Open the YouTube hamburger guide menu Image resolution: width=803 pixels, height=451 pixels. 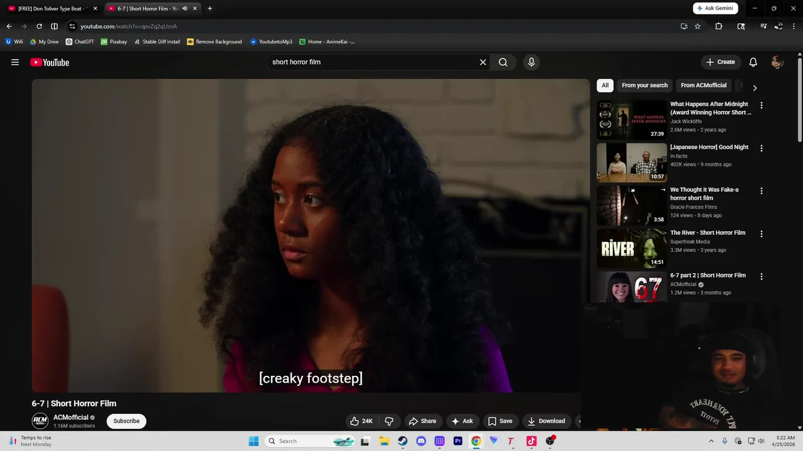pyautogui.click(x=15, y=62)
